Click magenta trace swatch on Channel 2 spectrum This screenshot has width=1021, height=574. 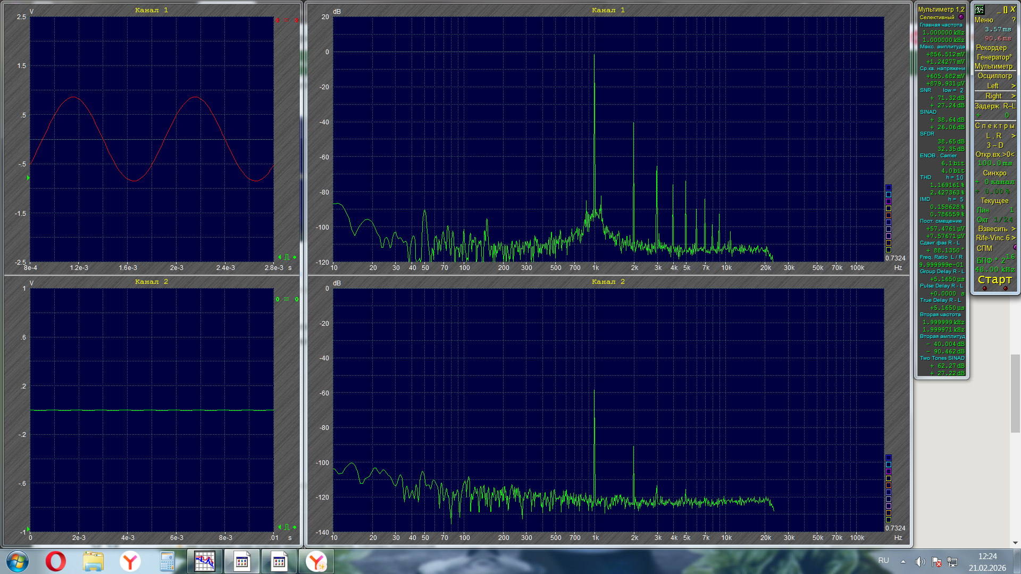[888, 471]
